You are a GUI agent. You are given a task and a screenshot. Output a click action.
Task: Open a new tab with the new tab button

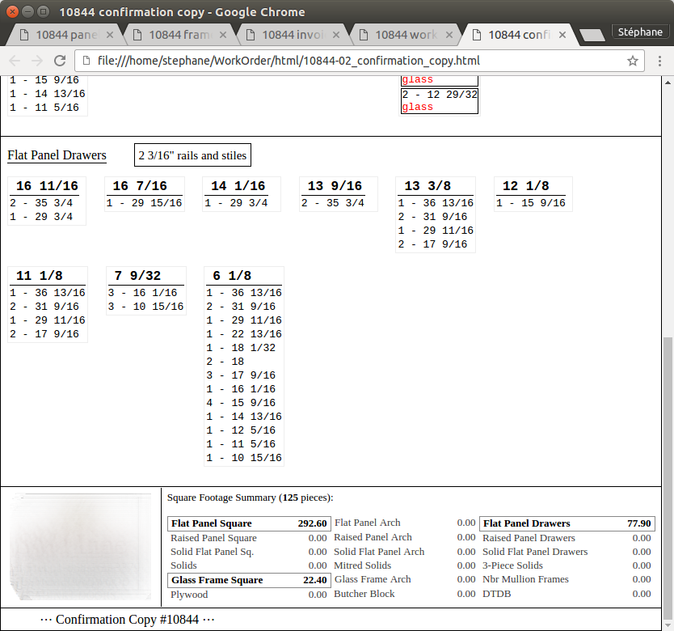[x=592, y=35]
